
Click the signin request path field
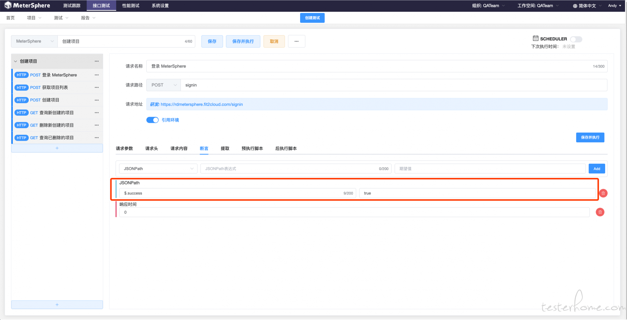(394, 85)
